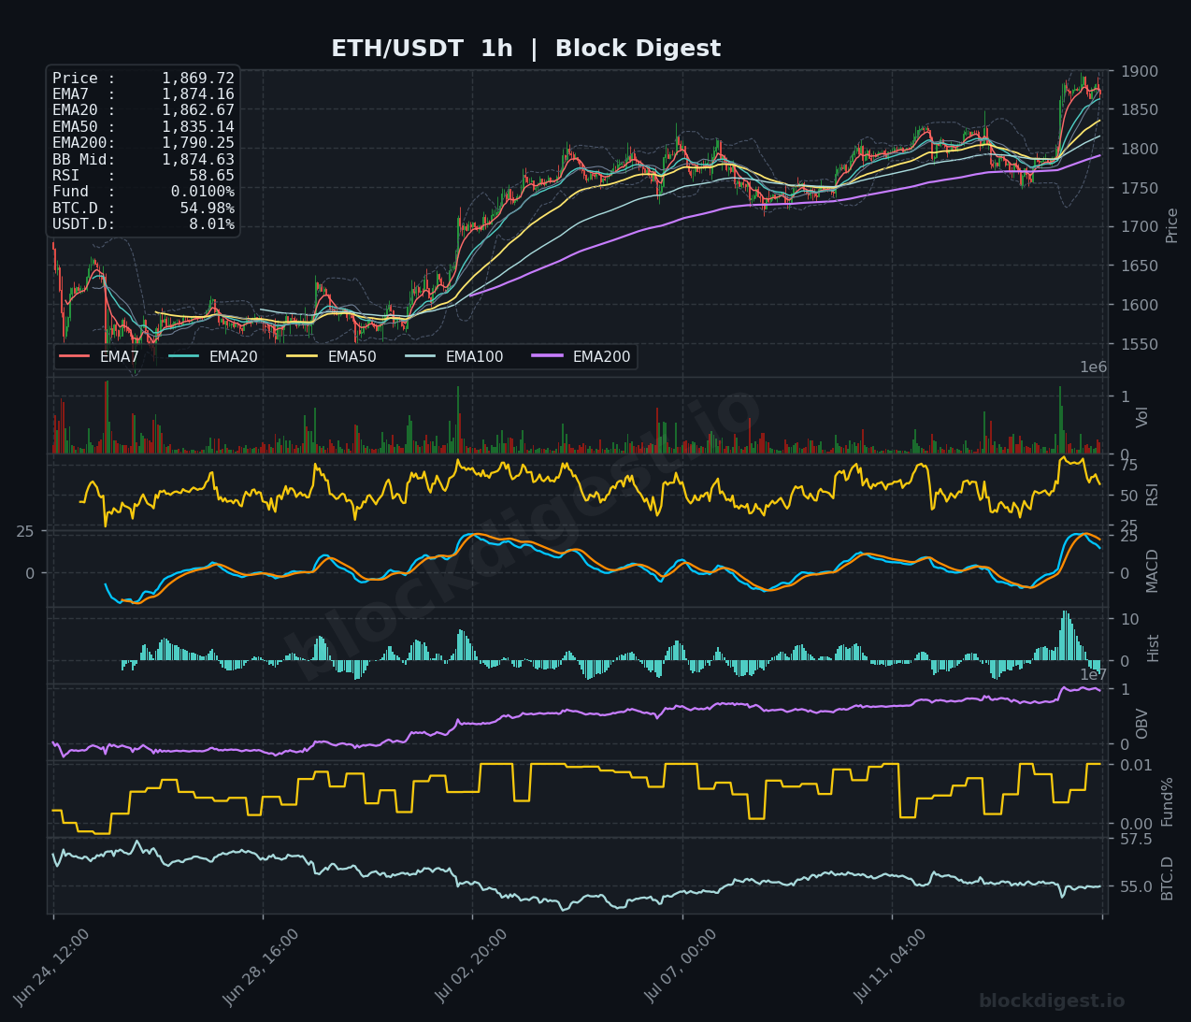Click the Jul 02, 20:00 date tick
Screen dimensions: 1191x1022
point(472,967)
